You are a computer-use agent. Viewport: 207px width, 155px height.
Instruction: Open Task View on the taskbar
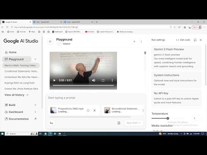coord(41,134)
